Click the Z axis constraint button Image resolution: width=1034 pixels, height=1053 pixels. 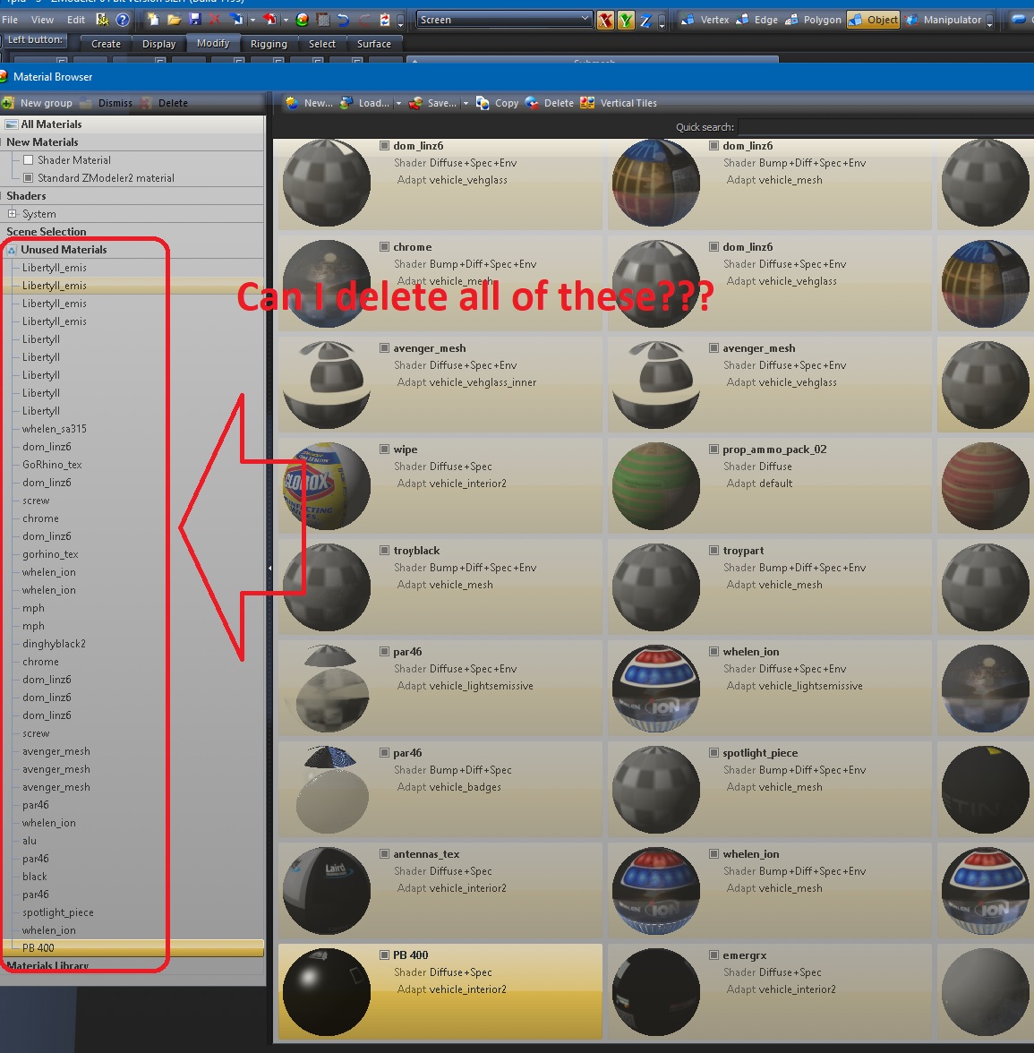pos(645,20)
